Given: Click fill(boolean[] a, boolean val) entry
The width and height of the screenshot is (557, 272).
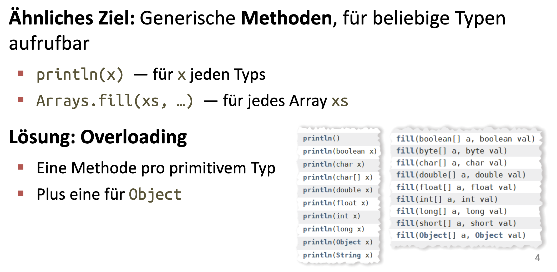Looking at the screenshot, I should click(465, 139).
